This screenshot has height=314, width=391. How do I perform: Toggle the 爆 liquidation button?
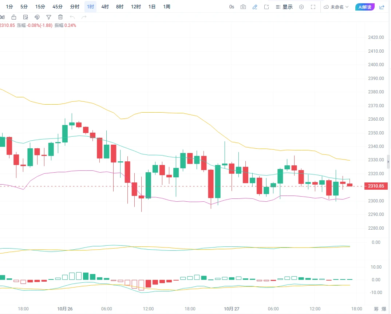coord(384,309)
